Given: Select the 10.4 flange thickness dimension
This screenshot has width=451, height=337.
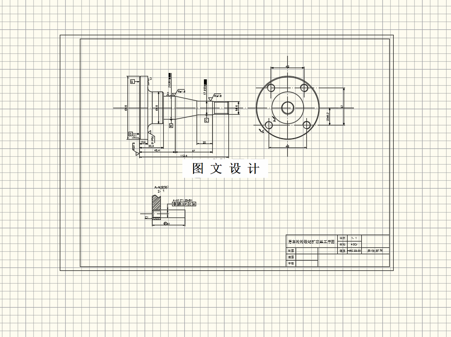Looking at the screenshot, I should 144,142.
